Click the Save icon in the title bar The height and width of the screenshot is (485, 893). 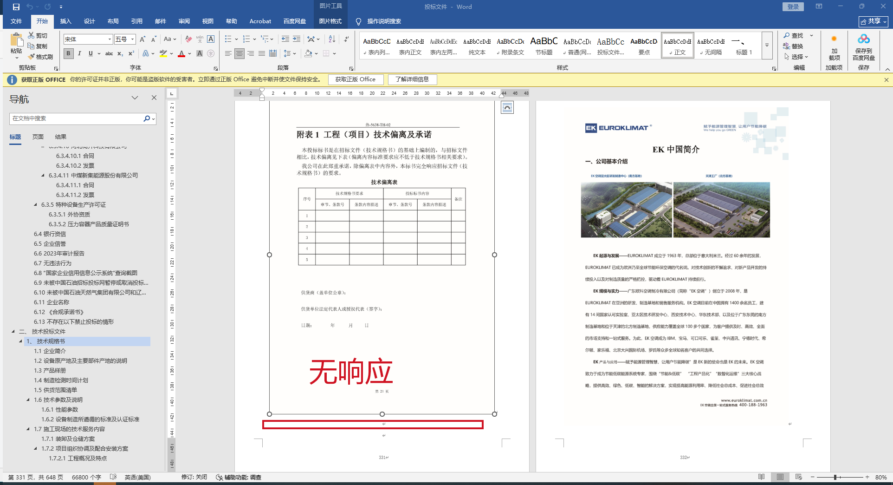[16, 7]
